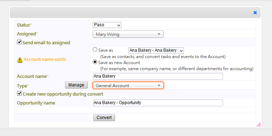Uncheck Create new opportunity during convert

point(19,93)
